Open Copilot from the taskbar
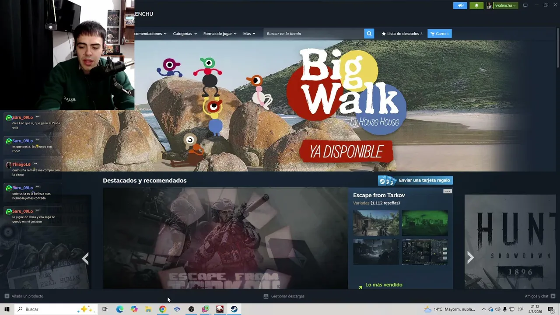560x315 pixels. 134,309
